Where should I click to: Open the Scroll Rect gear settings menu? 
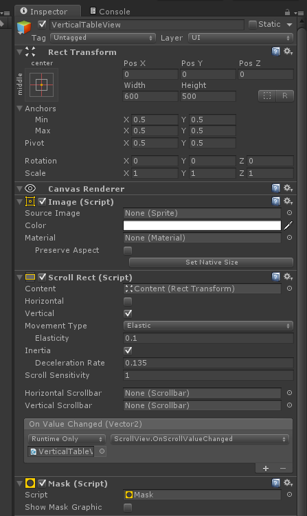click(288, 277)
